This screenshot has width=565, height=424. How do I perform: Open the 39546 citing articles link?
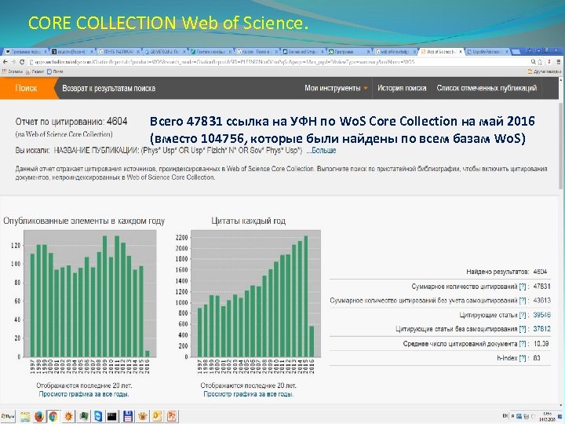541,315
